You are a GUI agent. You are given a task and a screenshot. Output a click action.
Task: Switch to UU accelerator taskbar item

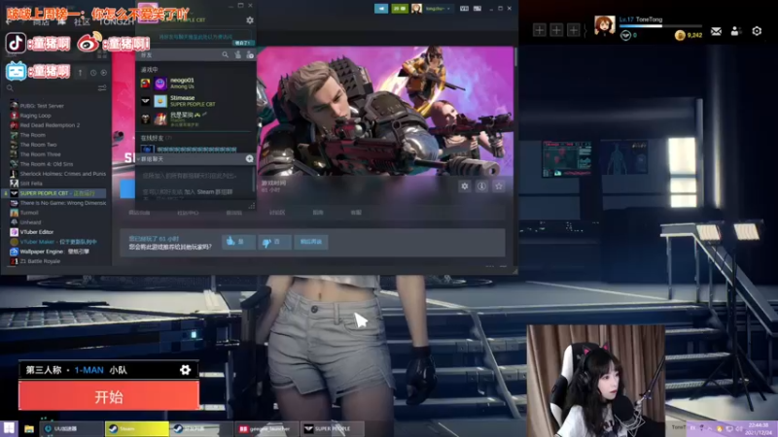[x=72, y=429]
